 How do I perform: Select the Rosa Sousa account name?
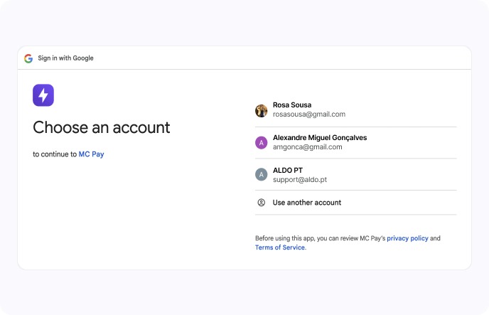coord(292,105)
